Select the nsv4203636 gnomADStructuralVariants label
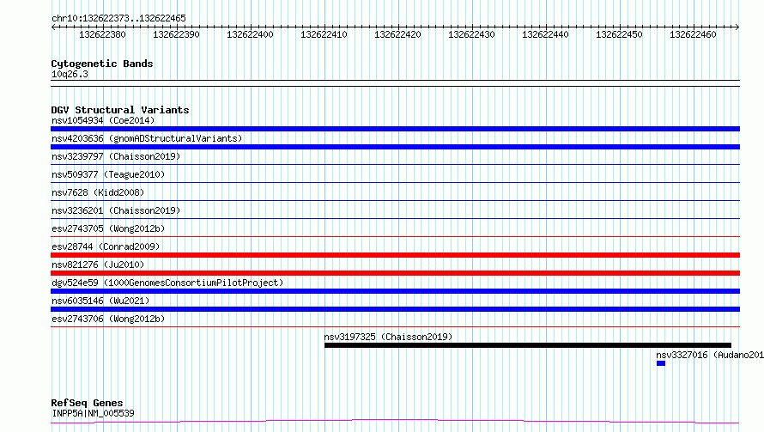This screenshot has height=432, width=764. pyautogui.click(x=147, y=138)
